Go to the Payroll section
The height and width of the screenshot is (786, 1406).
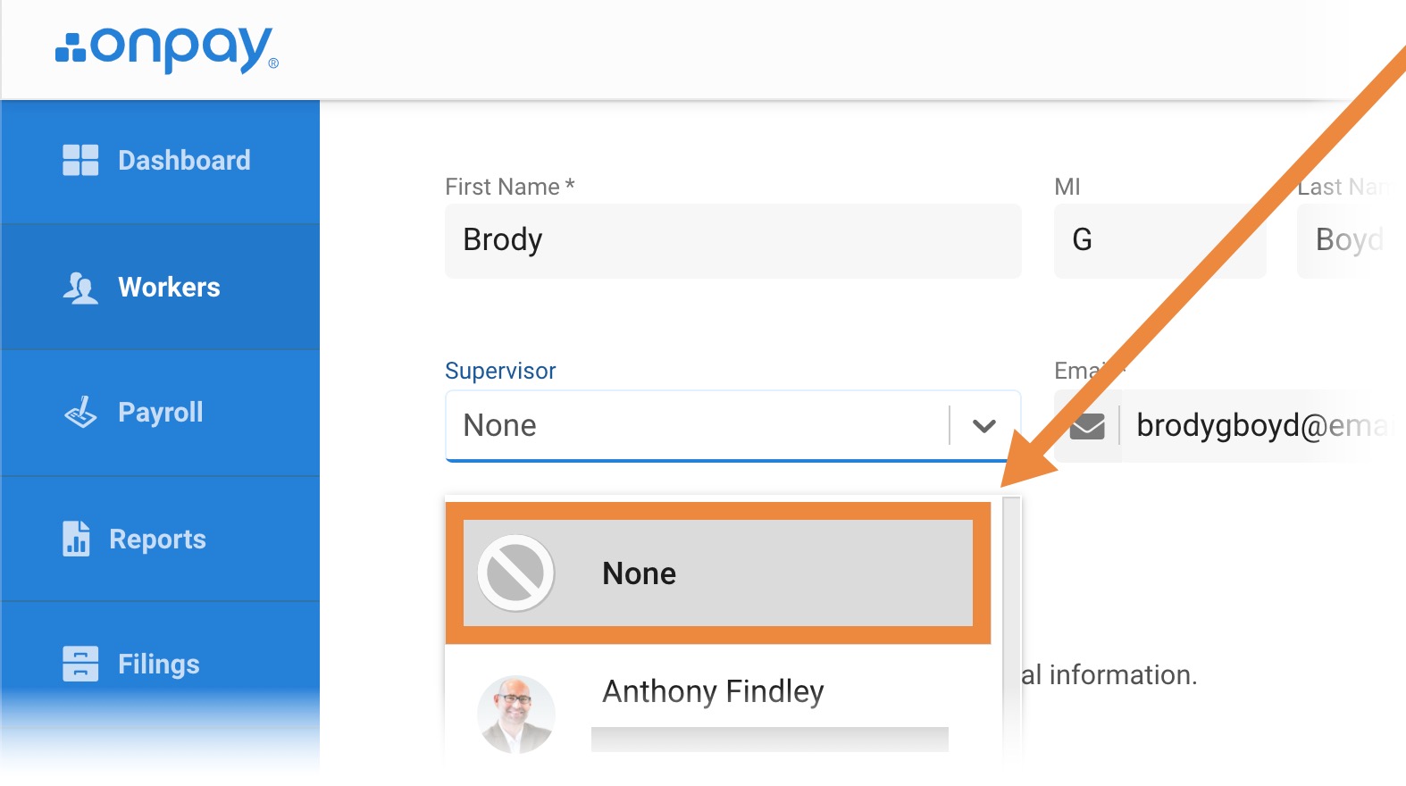point(161,413)
